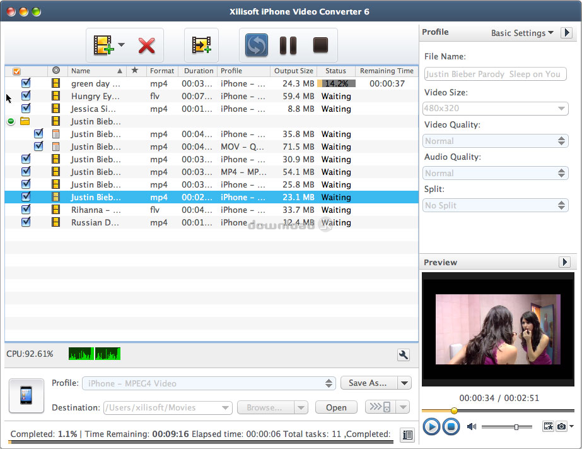
Task: Click the blue Convert button
Action: coord(257,45)
